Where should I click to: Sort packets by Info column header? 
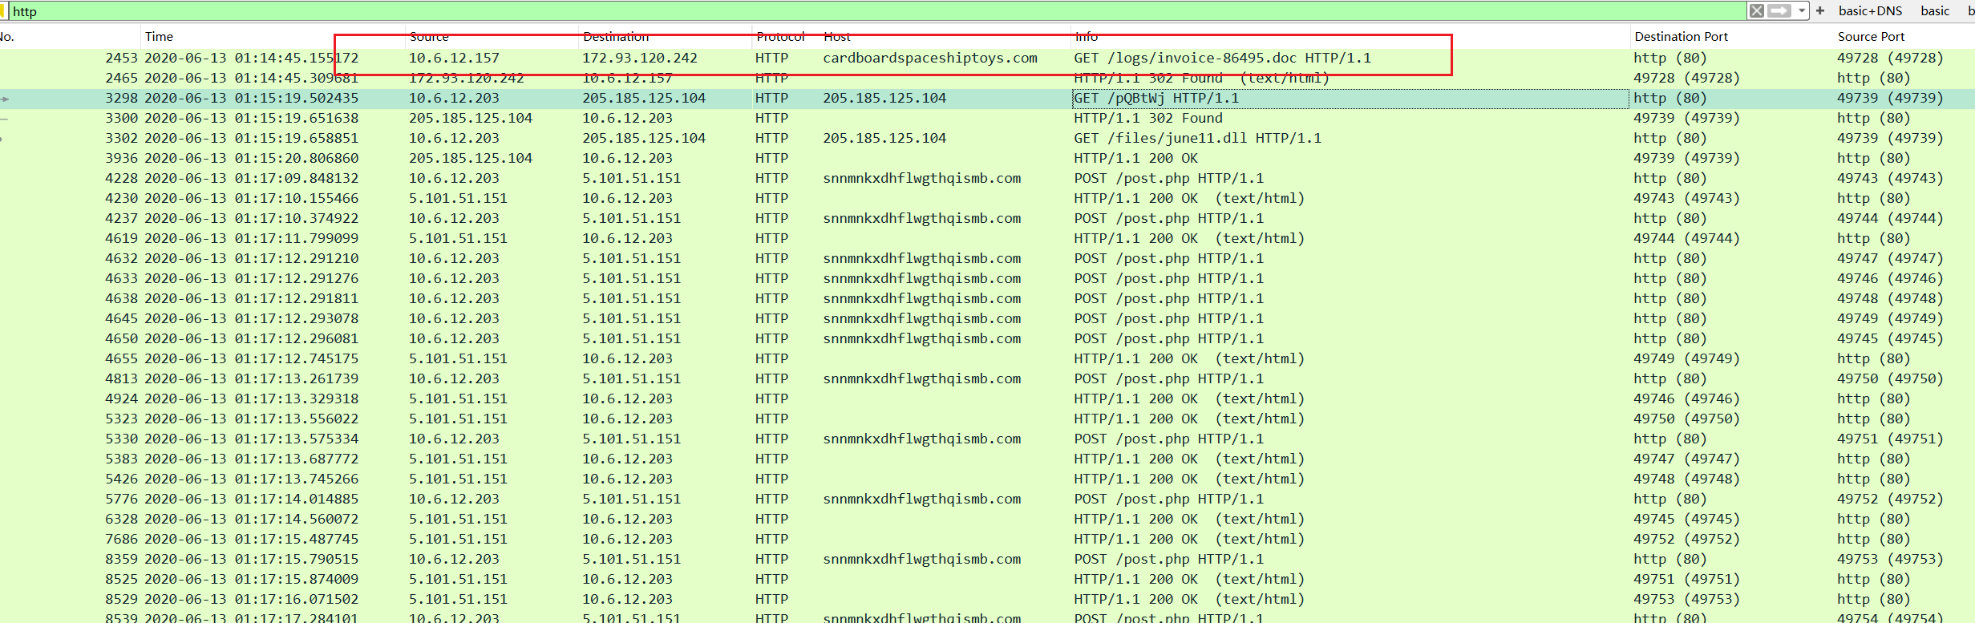[x=1087, y=37]
